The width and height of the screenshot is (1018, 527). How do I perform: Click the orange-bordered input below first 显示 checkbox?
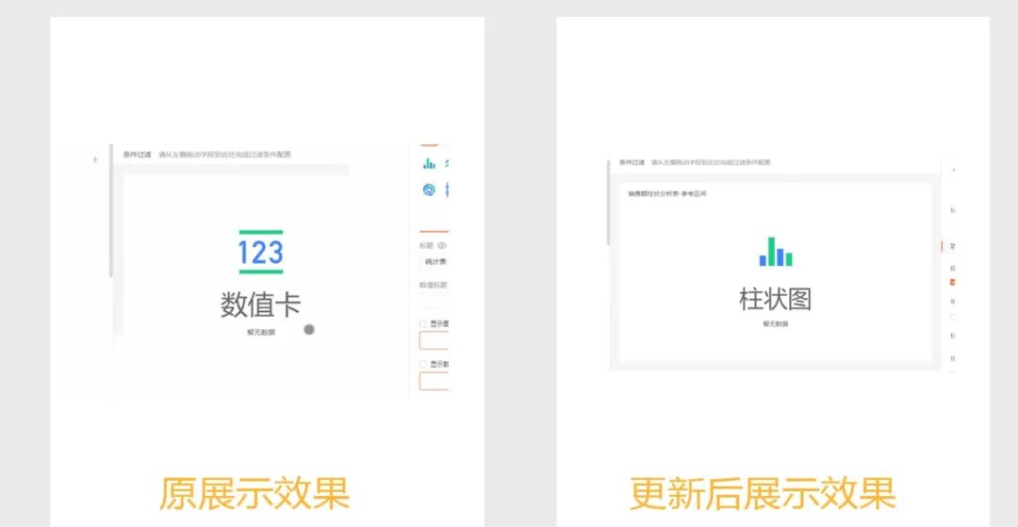pos(434,340)
